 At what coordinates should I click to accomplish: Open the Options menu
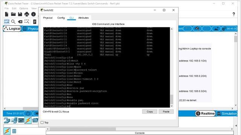point(24,8)
